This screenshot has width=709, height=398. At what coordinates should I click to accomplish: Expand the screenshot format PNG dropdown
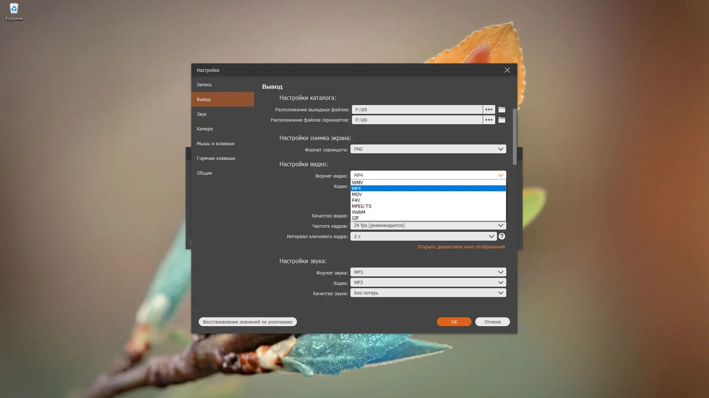428,149
